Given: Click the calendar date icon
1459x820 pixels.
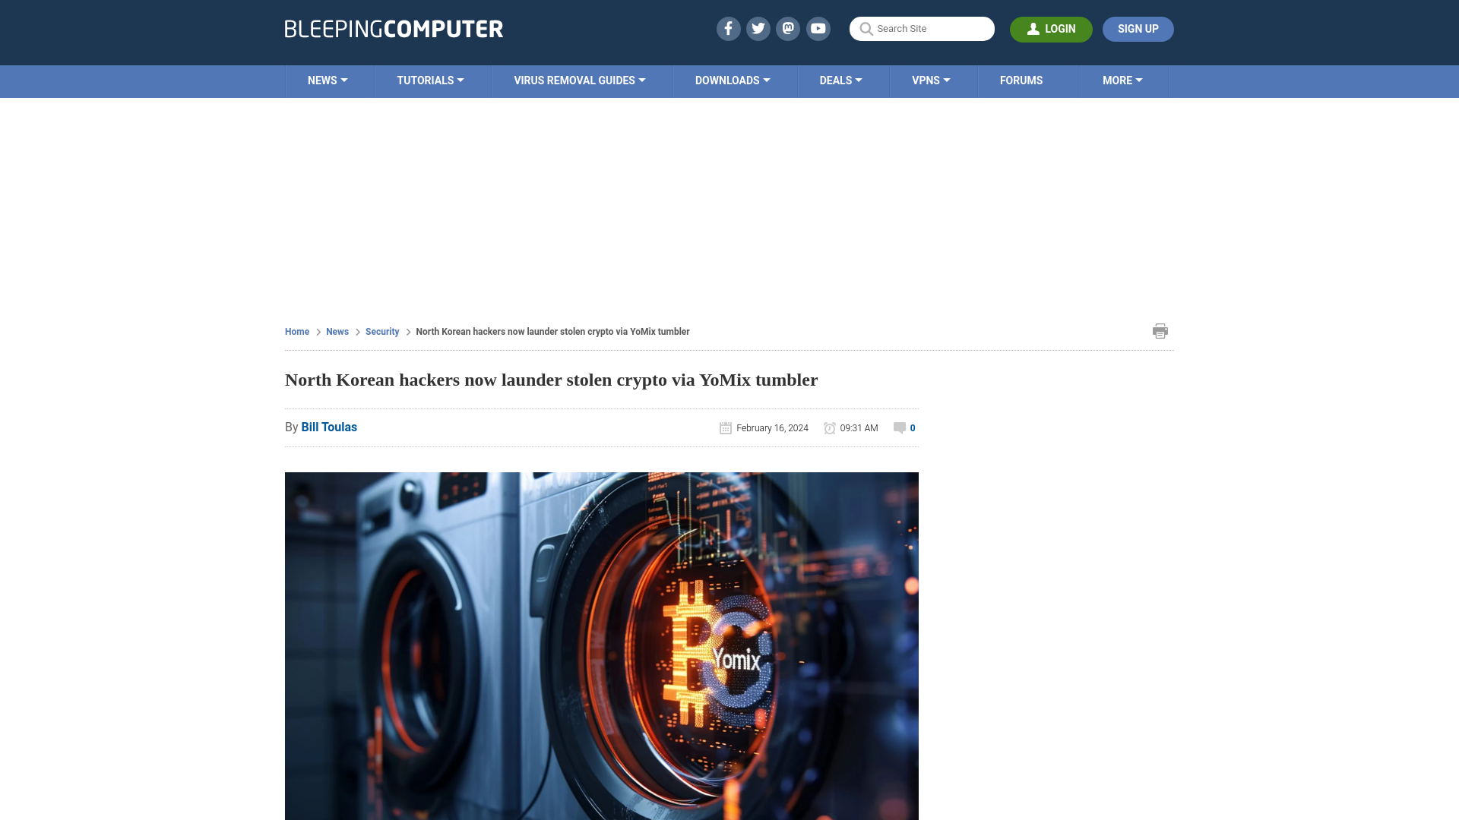Looking at the screenshot, I should 724,427.
